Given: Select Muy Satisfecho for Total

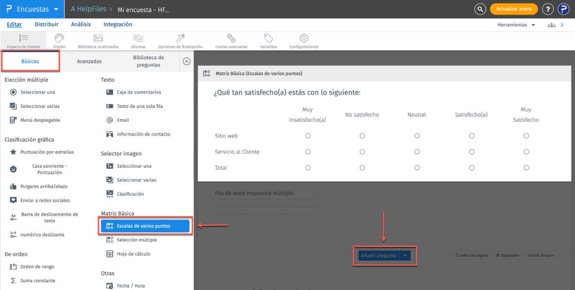Looking at the screenshot, I should [x=526, y=168].
